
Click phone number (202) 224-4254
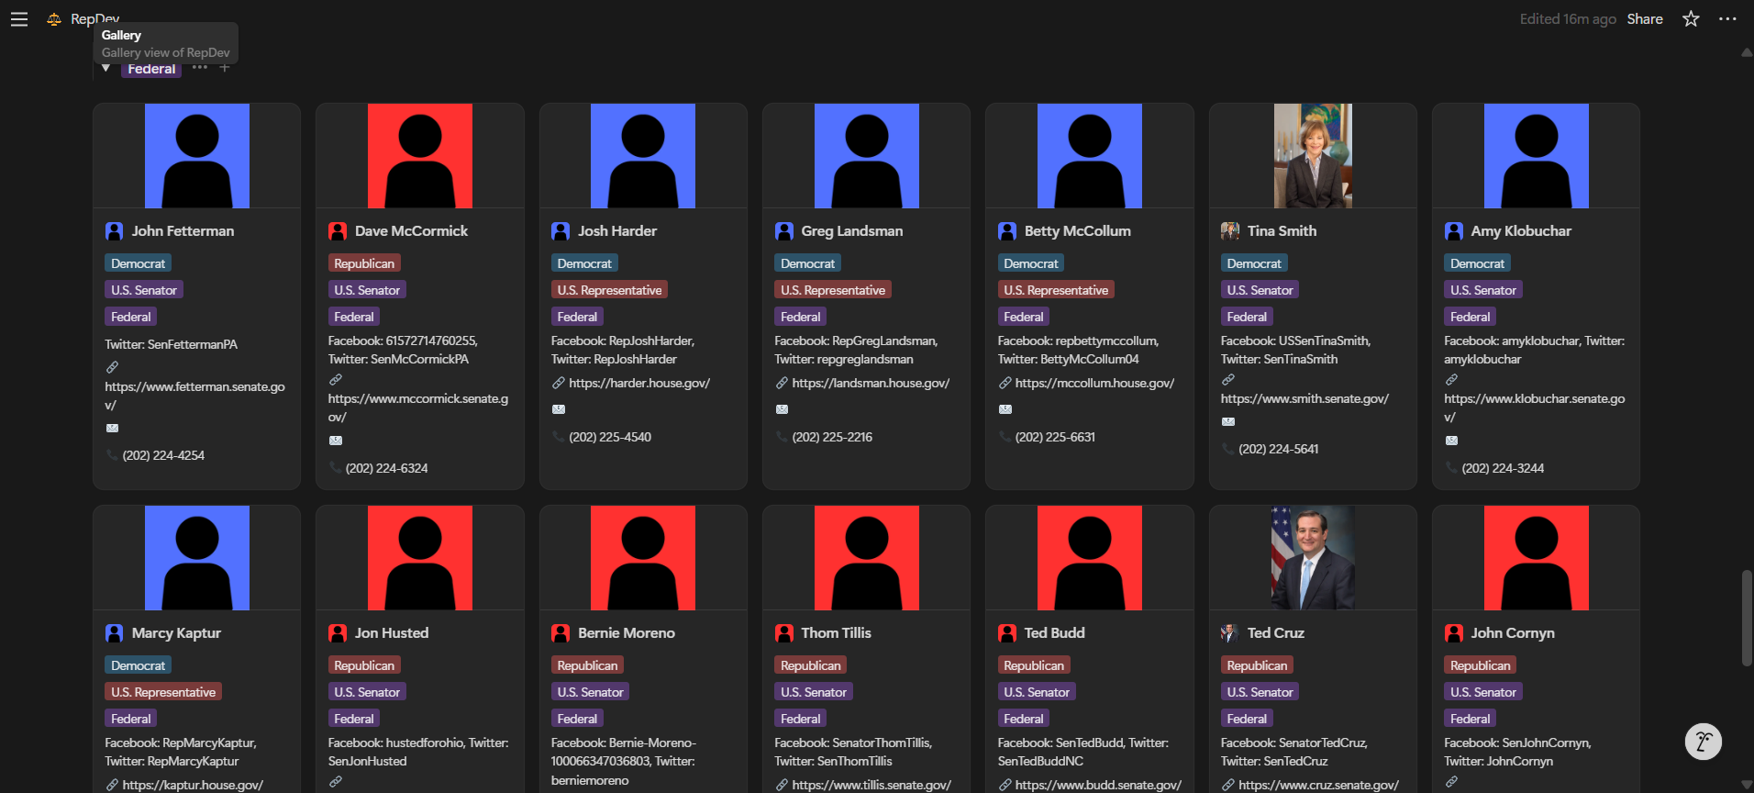[x=163, y=455]
